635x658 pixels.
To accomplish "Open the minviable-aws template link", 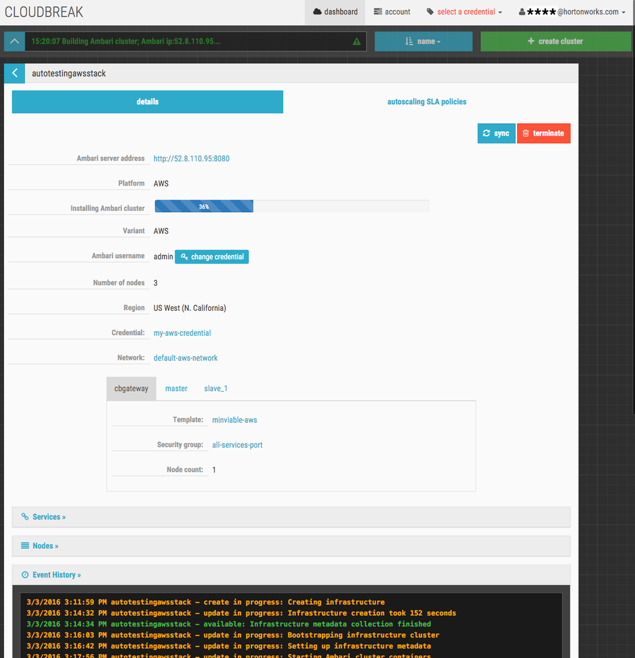I will [235, 420].
